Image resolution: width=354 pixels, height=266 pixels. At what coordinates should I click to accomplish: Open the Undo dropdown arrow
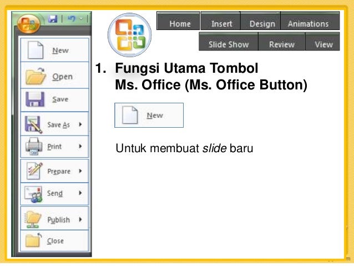tap(82, 19)
